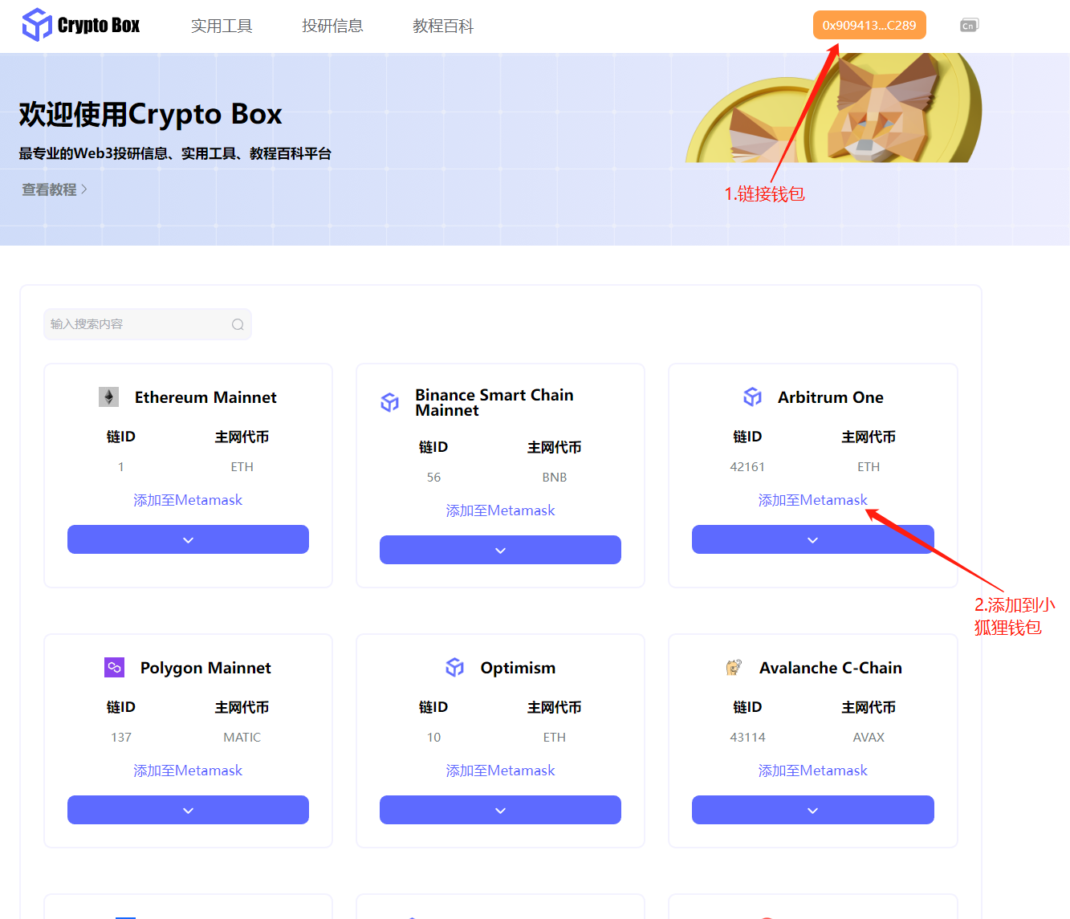Open the 教程百科 menu
The image size is (1070, 919).
(x=442, y=26)
